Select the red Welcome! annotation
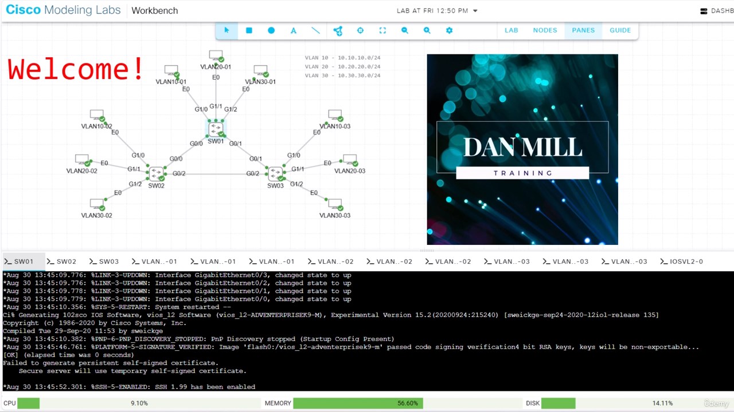 (x=76, y=69)
